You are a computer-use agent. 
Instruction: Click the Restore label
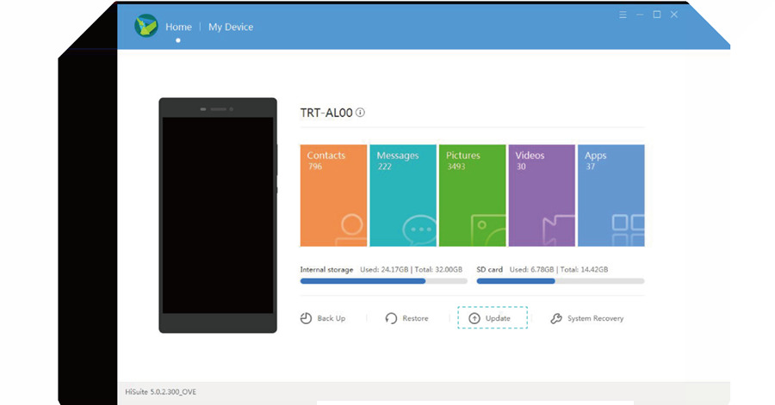tap(415, 318)
